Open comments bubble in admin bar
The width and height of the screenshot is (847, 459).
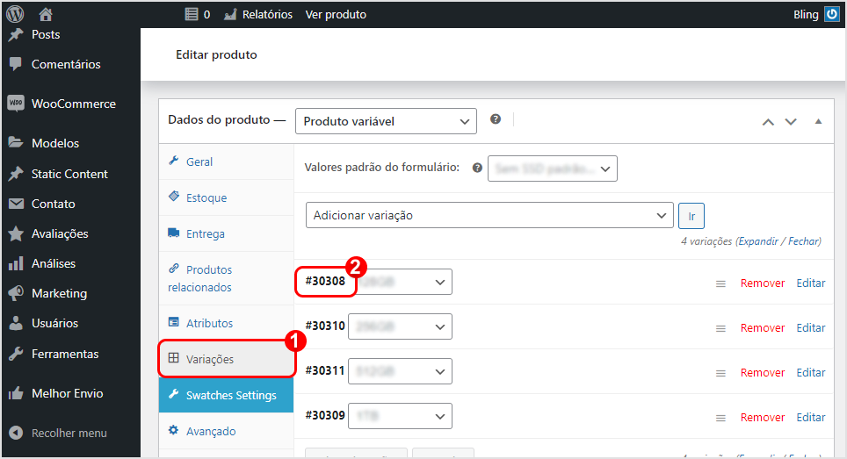pyautogui.click(x=197, y=15)
